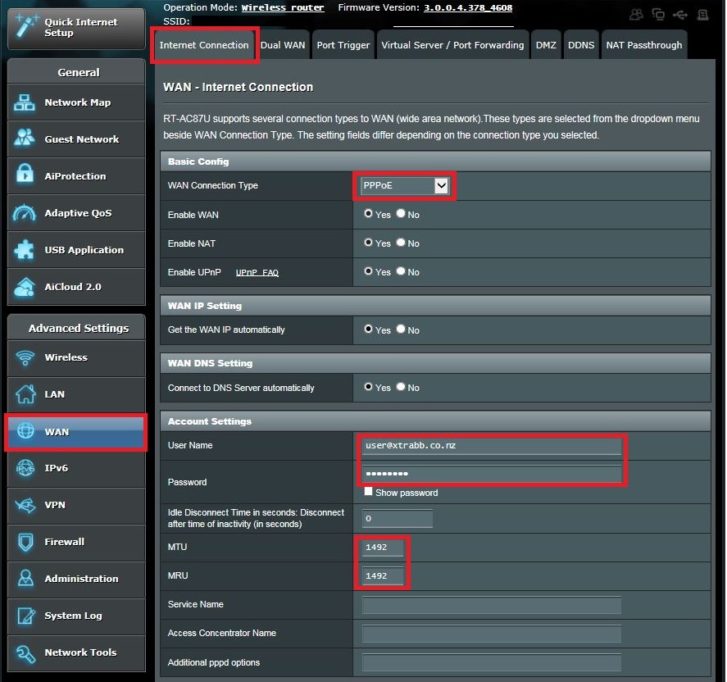Toggle Show password checkbox
The width and height of the screenshot is (727, 682).
tap(369, 491)
